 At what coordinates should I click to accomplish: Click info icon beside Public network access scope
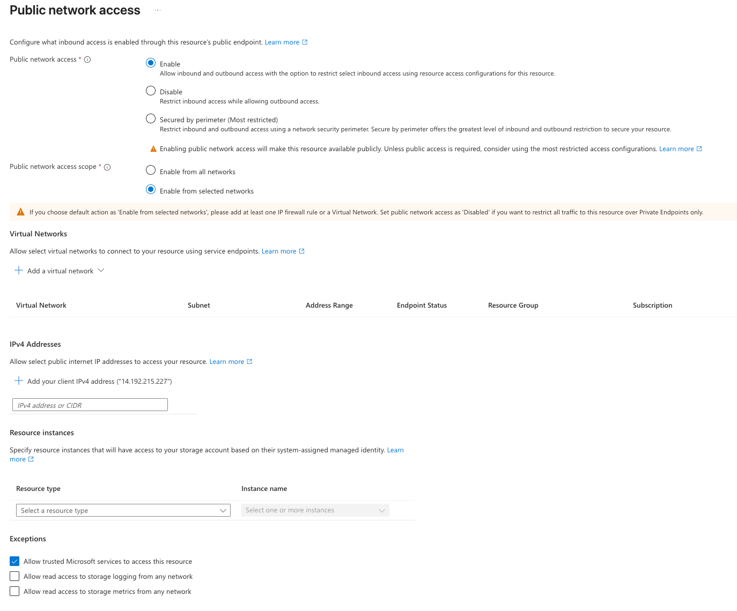107,167
